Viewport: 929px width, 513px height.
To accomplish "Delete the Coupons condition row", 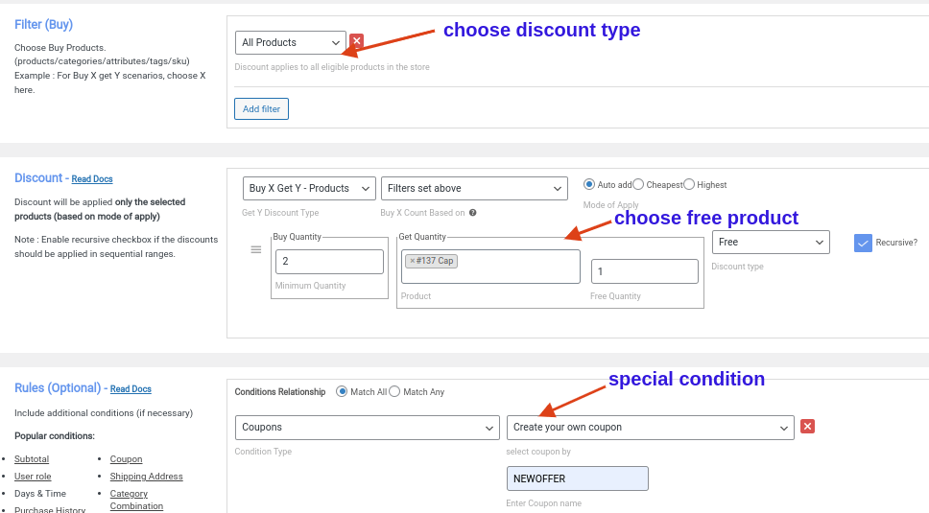I will pyautogui.click(x=807, y=427).
